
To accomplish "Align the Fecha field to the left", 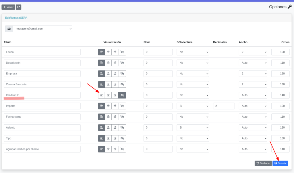I will point(101,52).
